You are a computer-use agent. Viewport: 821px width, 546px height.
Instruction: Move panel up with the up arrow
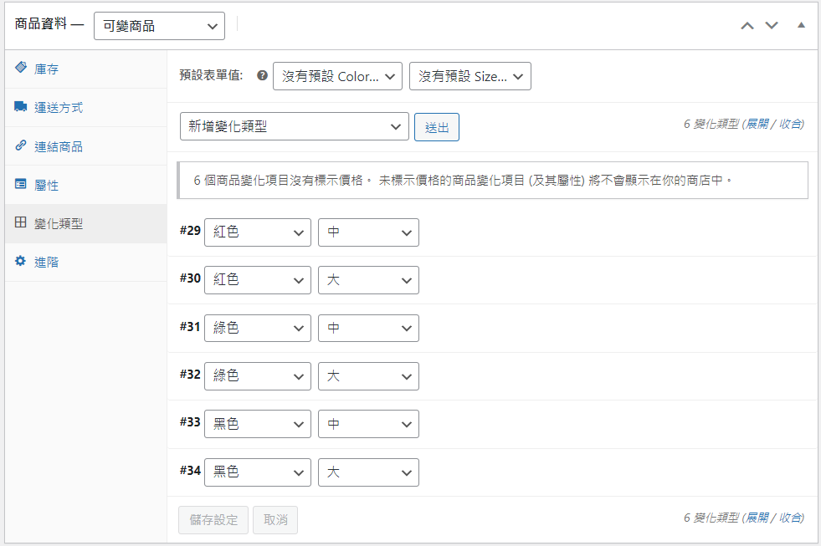pyautogui.click(x=747, y=26)
